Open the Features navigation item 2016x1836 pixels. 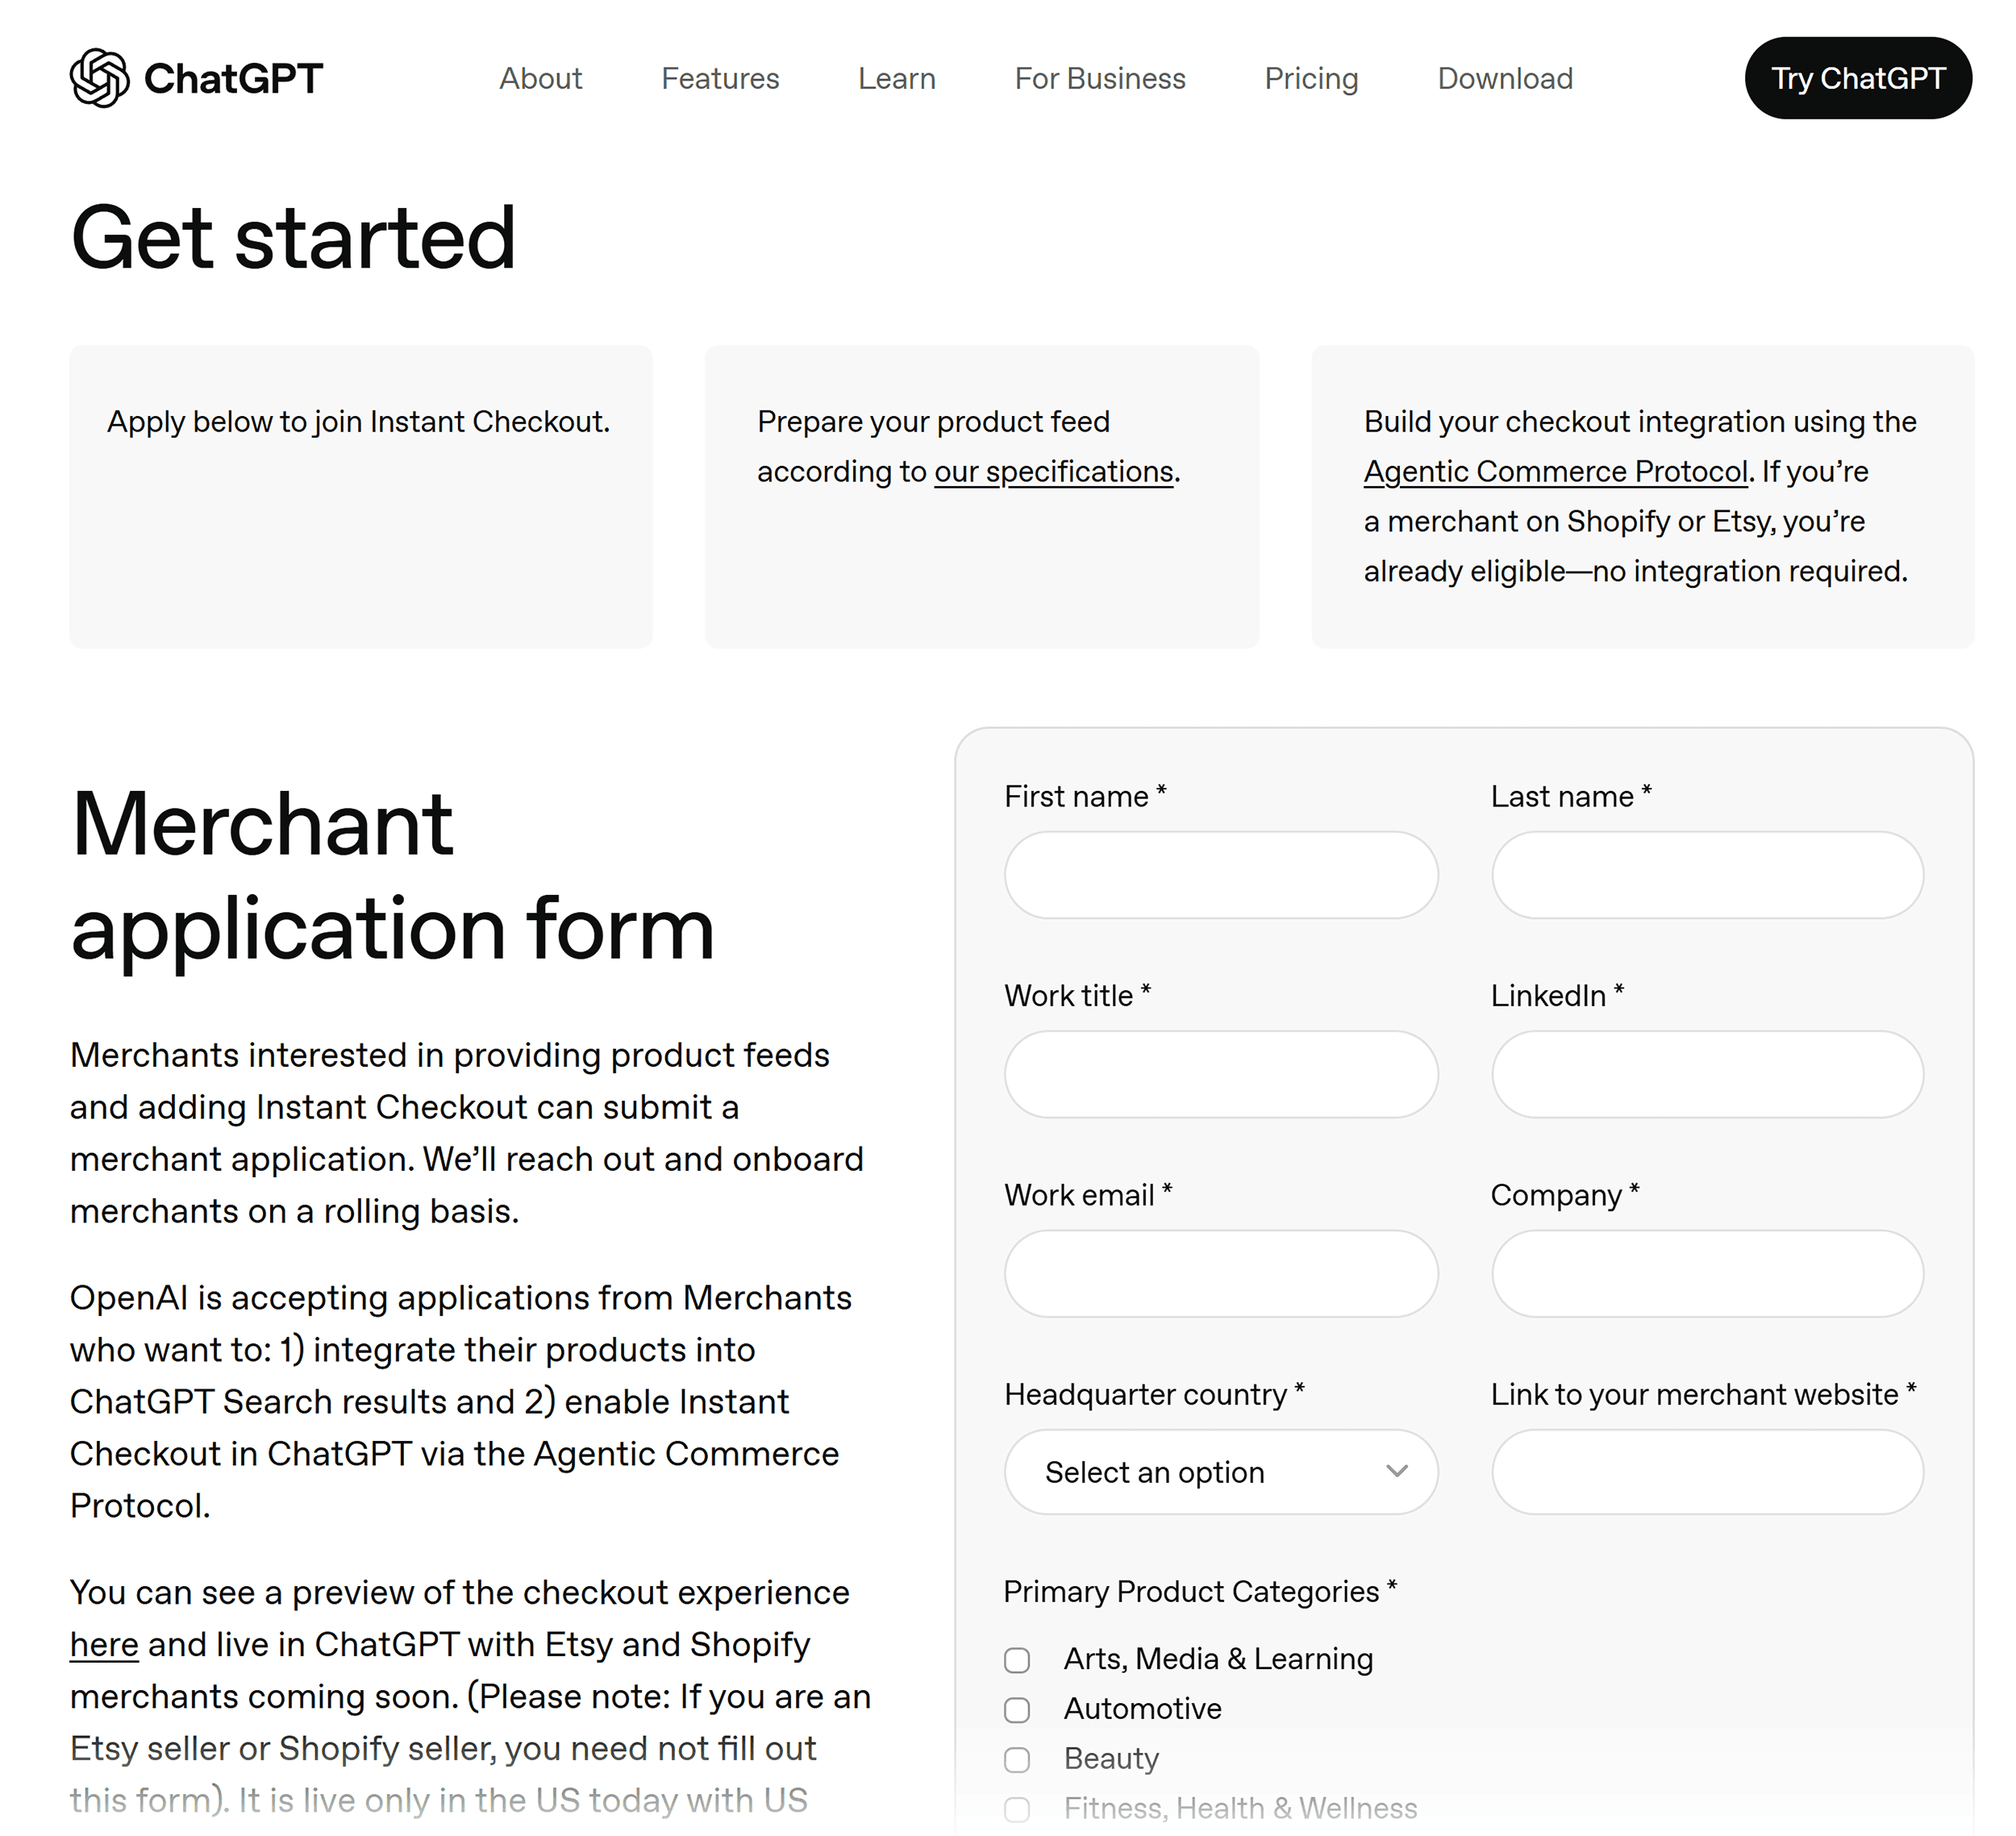tap(720, 78)
